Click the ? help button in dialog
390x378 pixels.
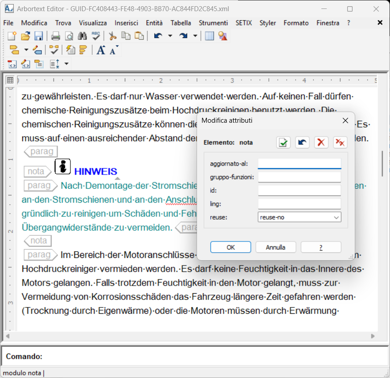pos(321,247)
